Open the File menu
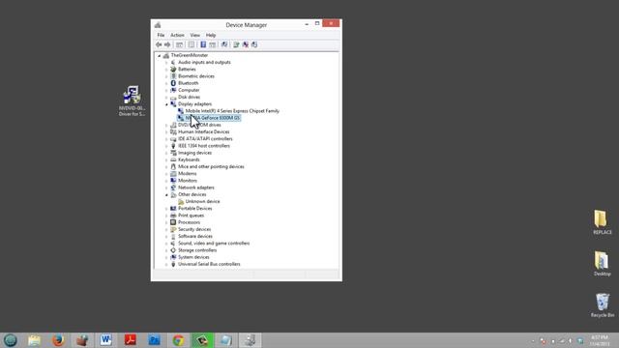 click(161, 35)
